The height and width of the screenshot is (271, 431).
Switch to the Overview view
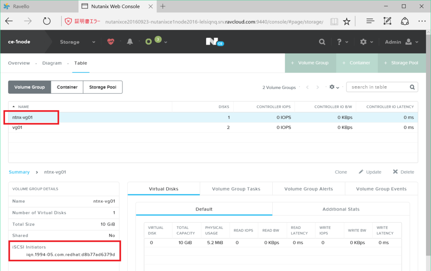[19, 63]
